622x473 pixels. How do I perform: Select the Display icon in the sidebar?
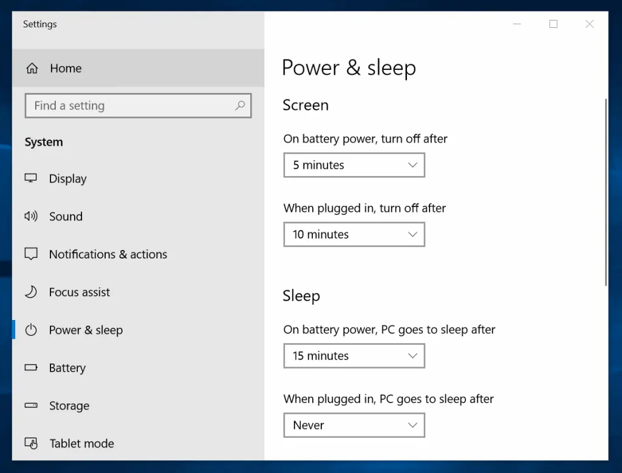coord(31,179)
